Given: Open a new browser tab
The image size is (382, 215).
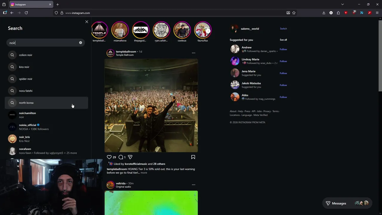Looking at the screenshot, I should 58,4.
